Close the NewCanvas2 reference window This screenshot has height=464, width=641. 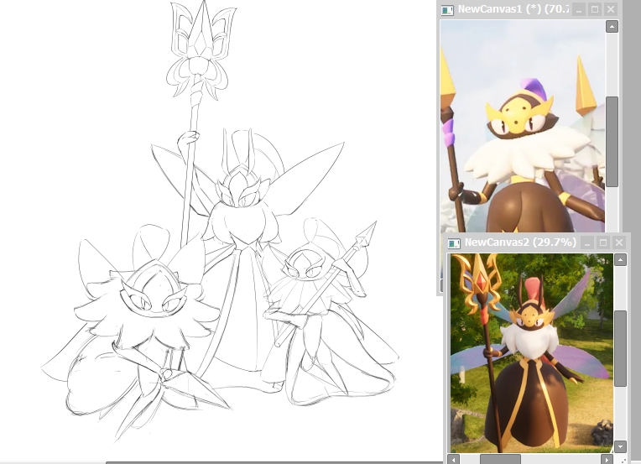tap(620, 242)
